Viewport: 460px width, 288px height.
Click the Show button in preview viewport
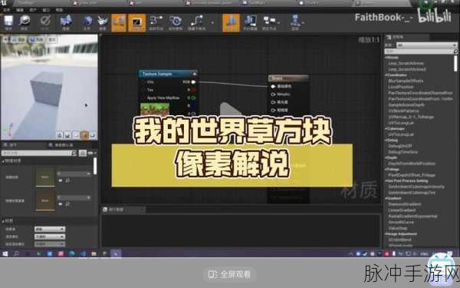[52, 39]
